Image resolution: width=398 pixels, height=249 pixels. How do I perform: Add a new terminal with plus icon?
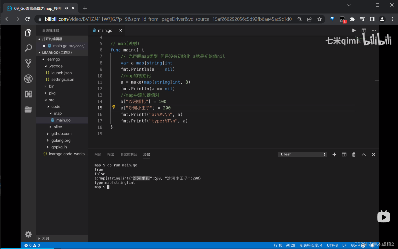pos(334,154)
